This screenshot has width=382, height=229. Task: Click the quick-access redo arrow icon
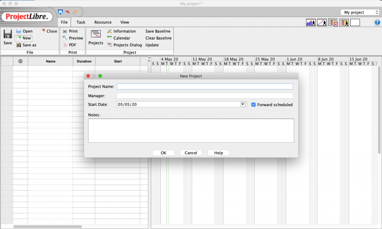point(75,12)
